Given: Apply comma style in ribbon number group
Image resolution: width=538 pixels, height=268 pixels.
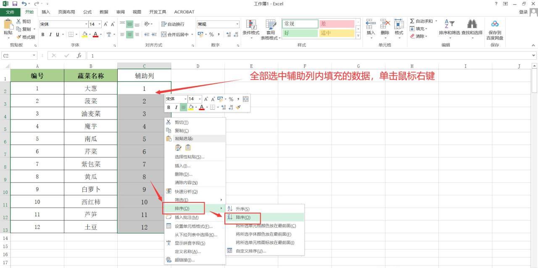Looking at the screenshot, I should 219,34.
